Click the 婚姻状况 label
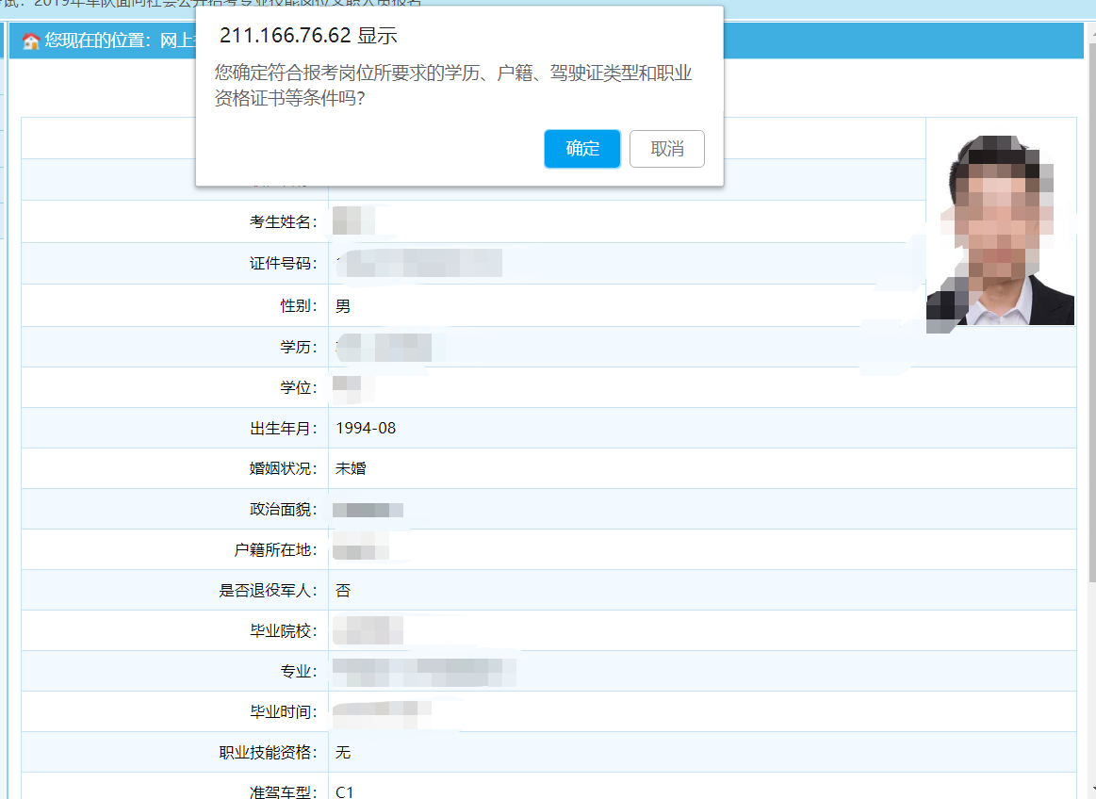 pos(283,468)
